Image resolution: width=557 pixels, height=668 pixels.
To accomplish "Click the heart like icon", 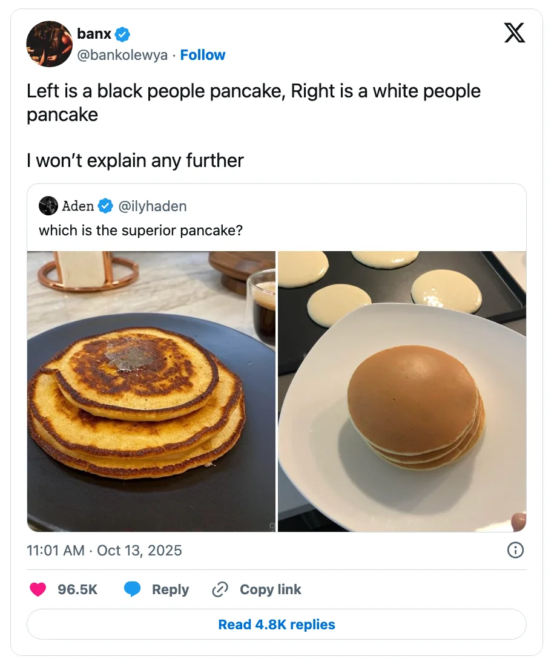I will click(x=38, y=589).
